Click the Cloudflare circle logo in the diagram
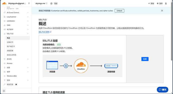173x94 pixels. [x=81, y=66]
